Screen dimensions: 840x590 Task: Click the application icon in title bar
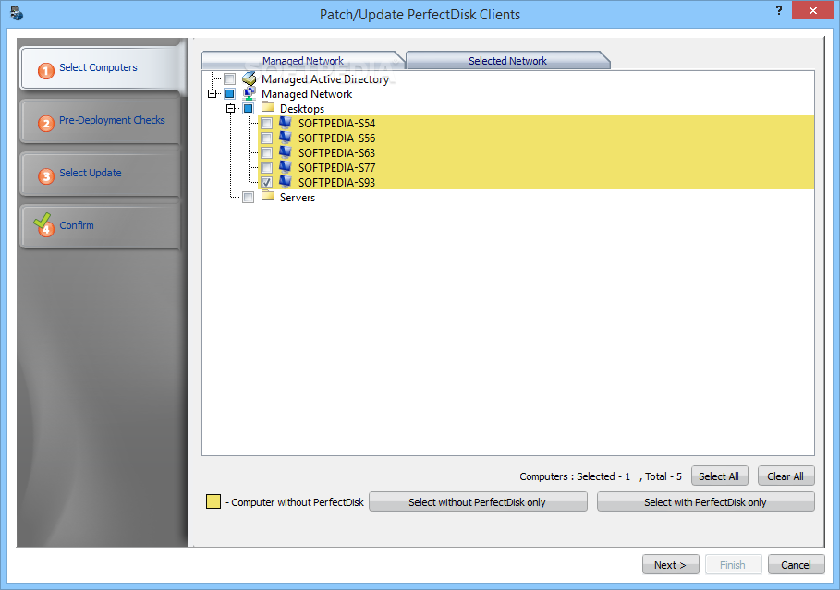click(x=17, y=13)
